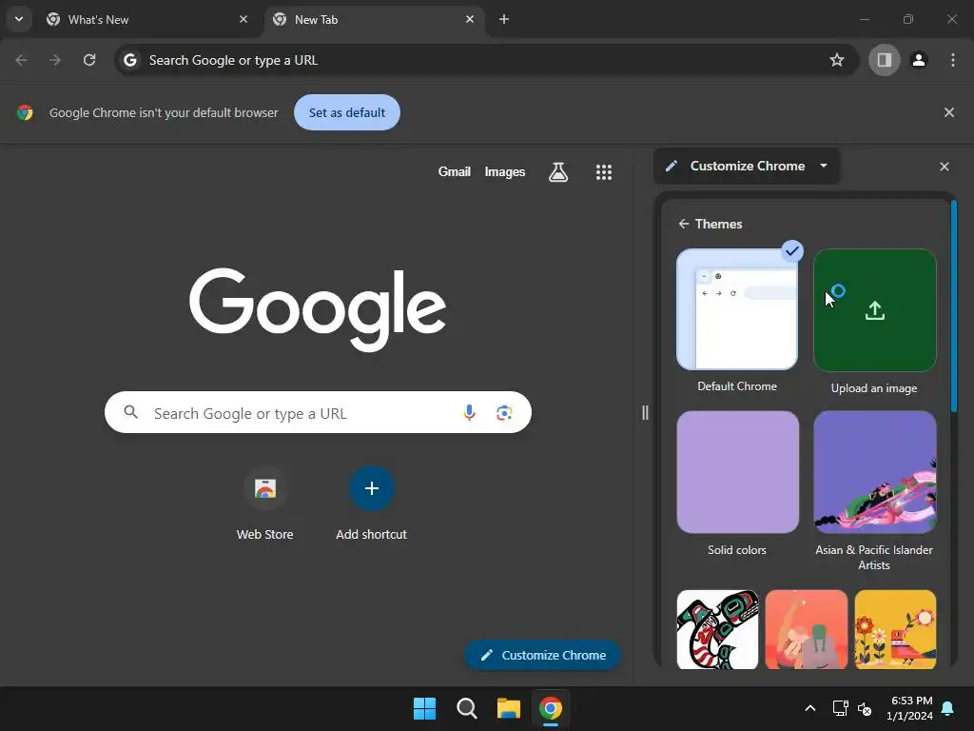Open the tab search dropdown arrow

(x=19, y=19)
